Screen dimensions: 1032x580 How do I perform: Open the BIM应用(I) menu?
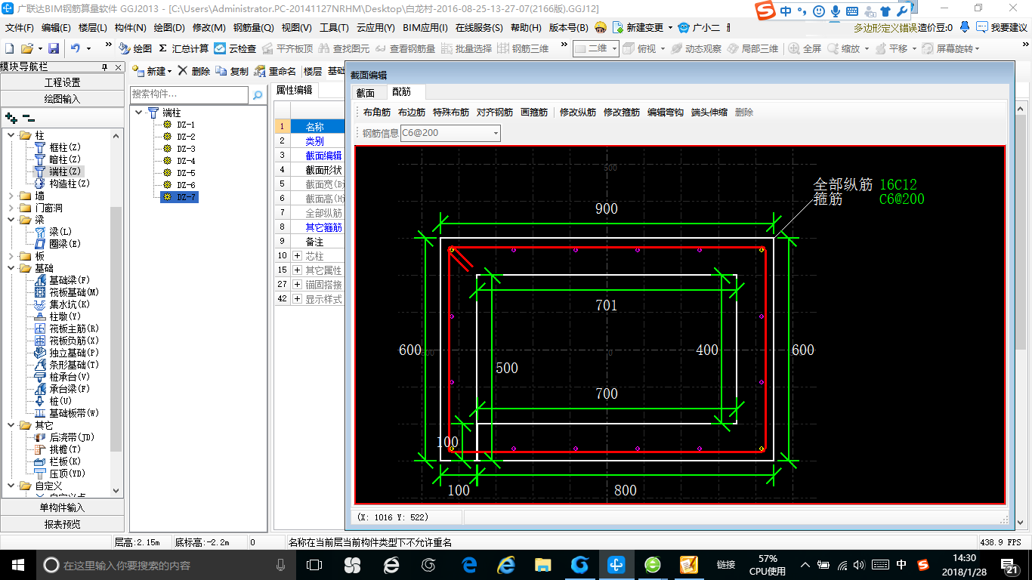425,27
